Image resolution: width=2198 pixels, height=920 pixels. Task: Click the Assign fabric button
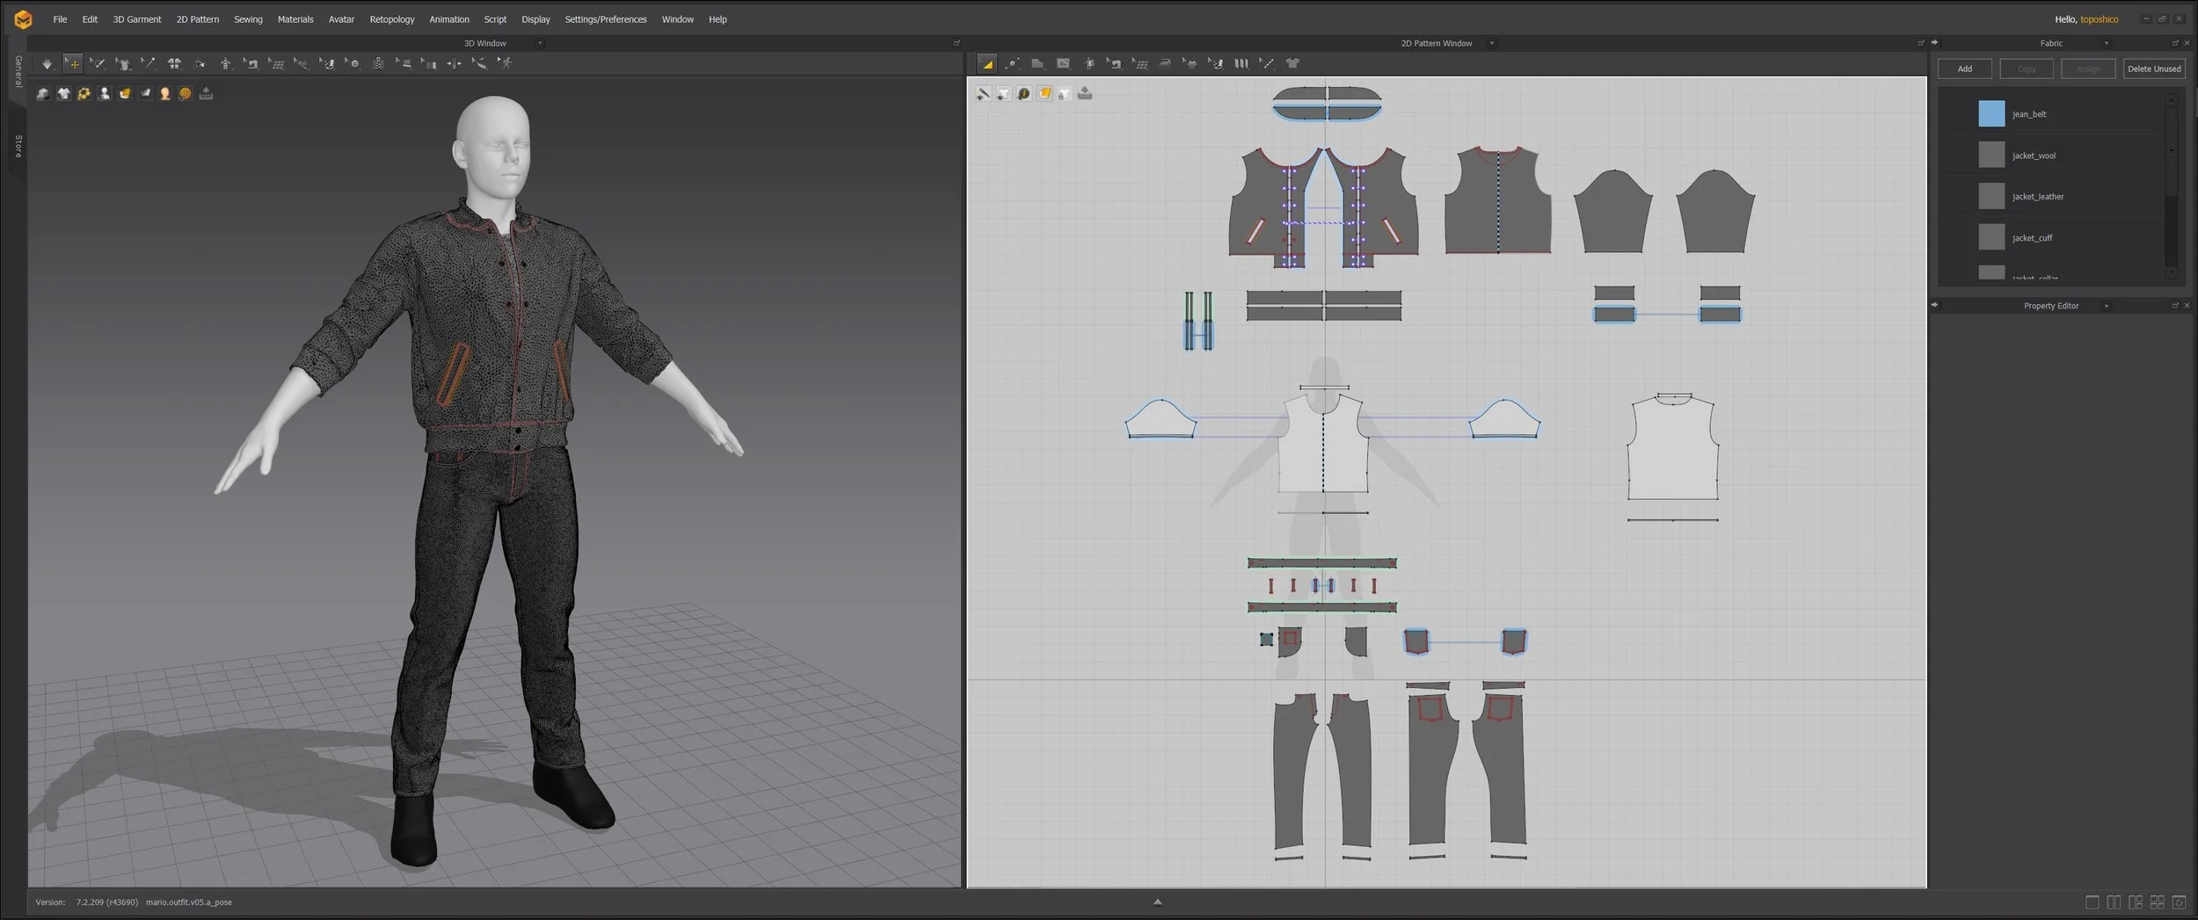coord(2088,69)
